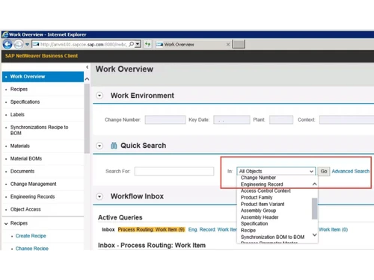374x280 pixels.
Task: Close the Work Overview browser tab
Action: pos(228,45)
